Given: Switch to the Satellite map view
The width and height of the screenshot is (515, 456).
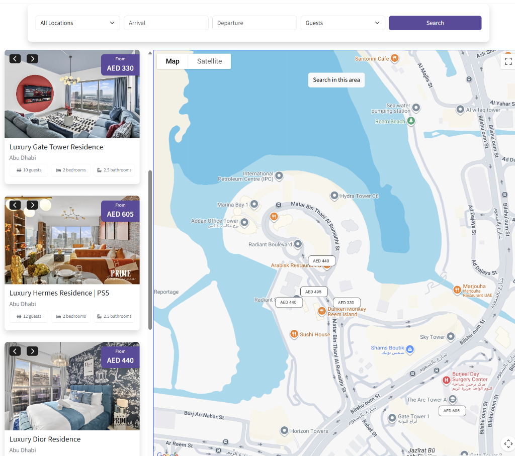Looking at the screenshot, I should coord(210,61).
